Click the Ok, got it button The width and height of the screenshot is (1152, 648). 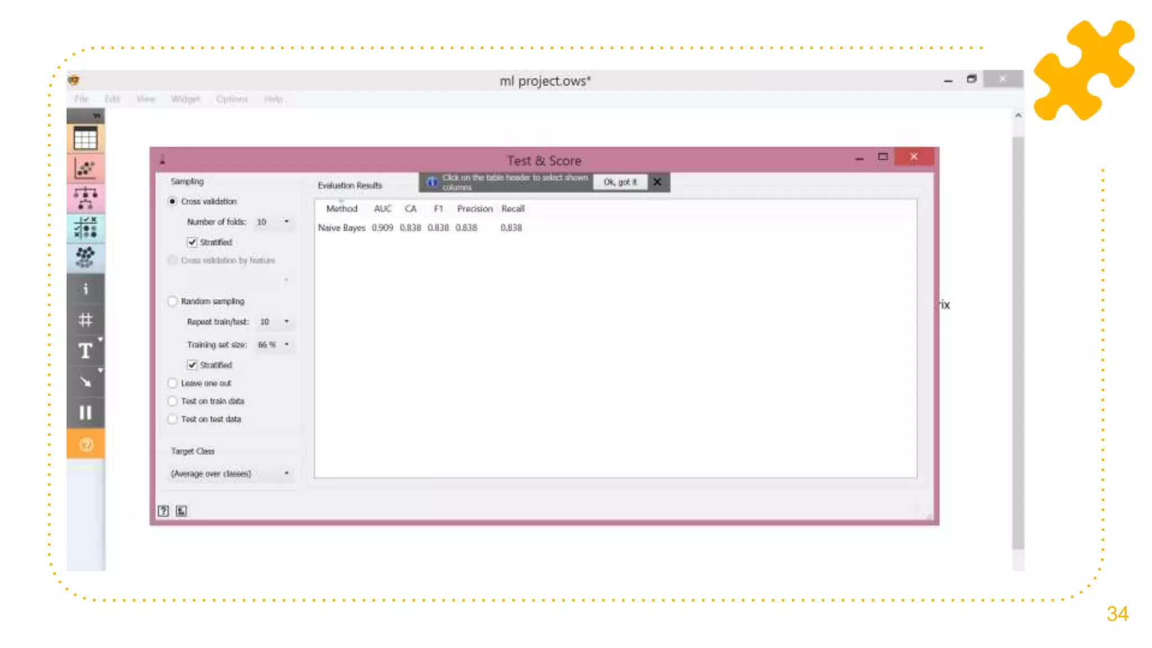620,182
